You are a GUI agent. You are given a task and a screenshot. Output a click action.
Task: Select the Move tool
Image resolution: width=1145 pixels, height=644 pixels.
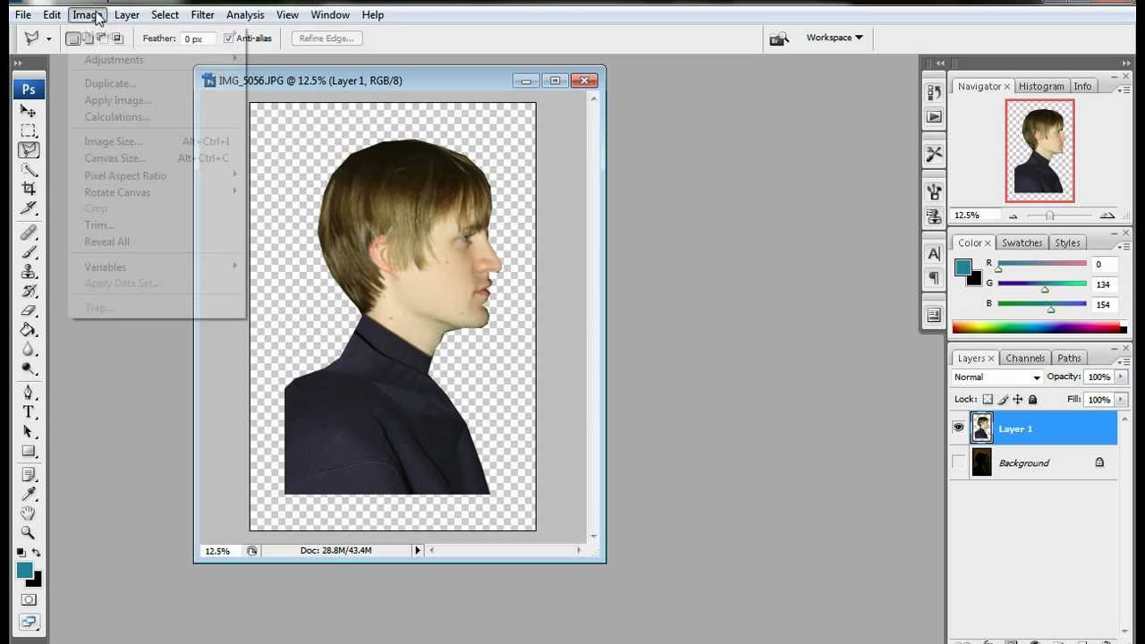29,111
